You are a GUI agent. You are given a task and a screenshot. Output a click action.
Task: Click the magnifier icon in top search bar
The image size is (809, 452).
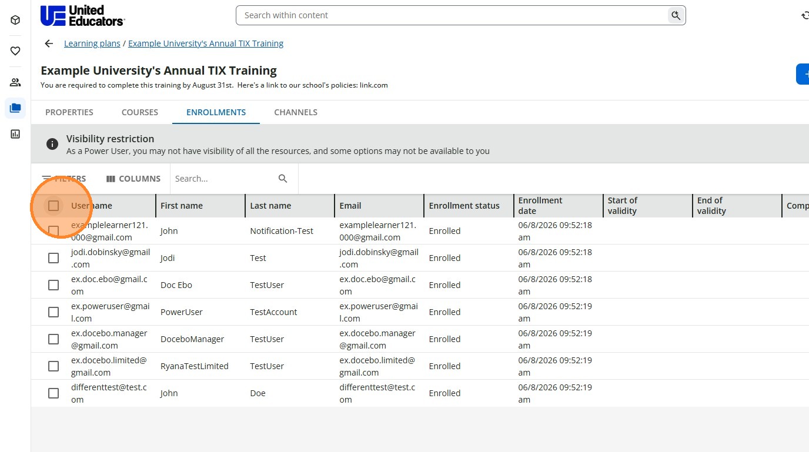coord(676,15)
